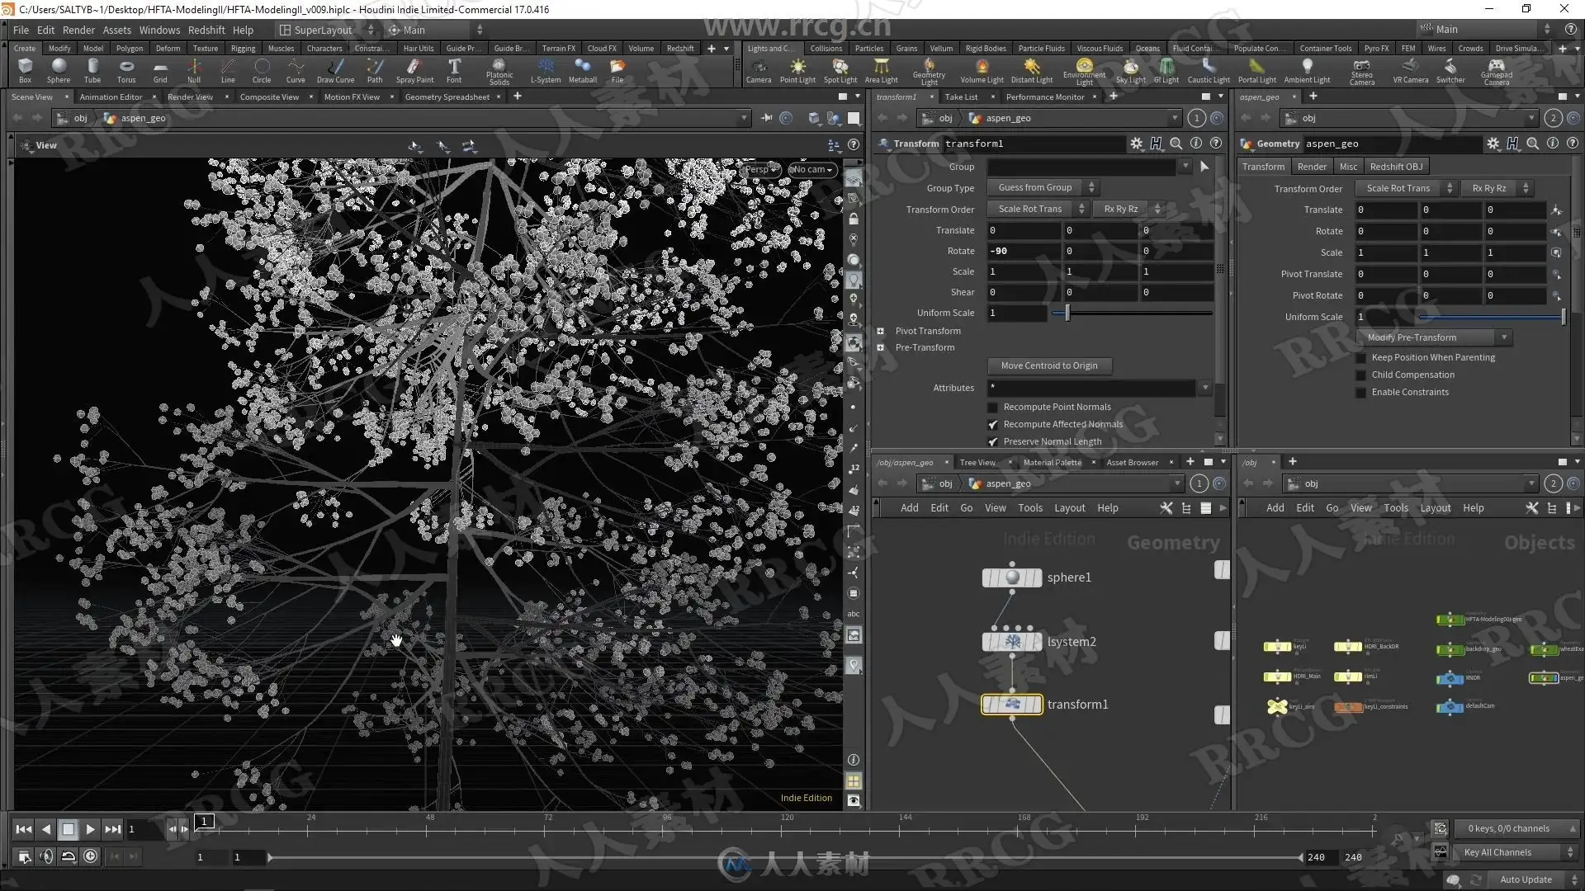Click the transform1 node icon

(1012, 705)
